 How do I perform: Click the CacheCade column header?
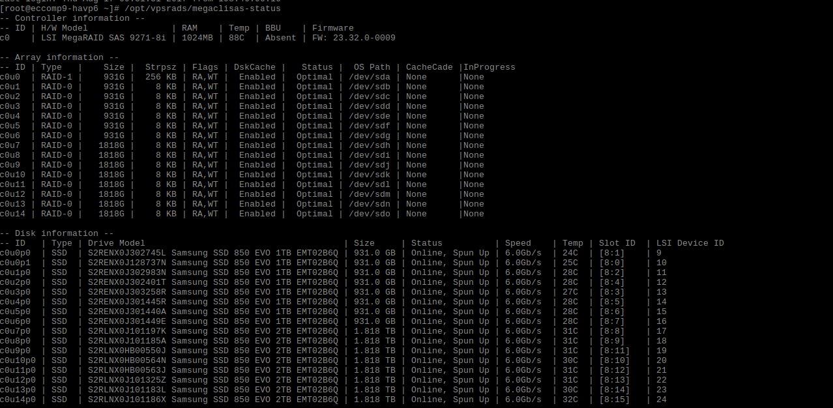[429, 67]
